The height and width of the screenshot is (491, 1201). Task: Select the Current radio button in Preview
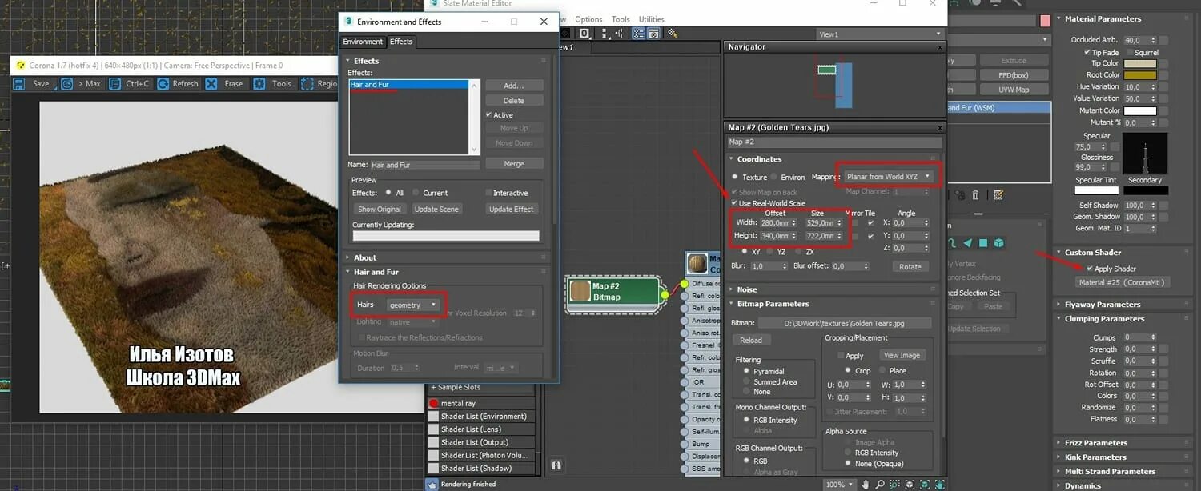pos(416,193)
